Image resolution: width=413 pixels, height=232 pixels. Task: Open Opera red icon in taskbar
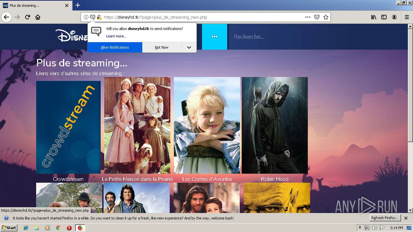coord(69,228)
